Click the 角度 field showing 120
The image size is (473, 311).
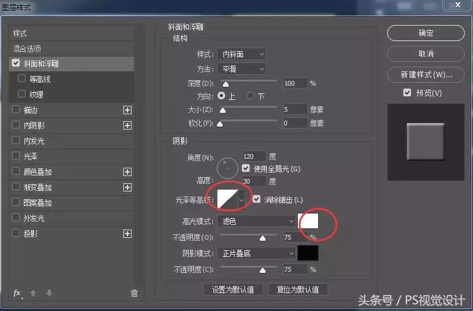254,156
